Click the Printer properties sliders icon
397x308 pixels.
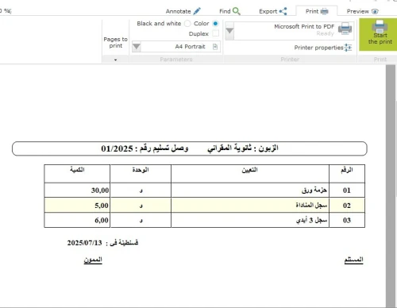[348, 48]
